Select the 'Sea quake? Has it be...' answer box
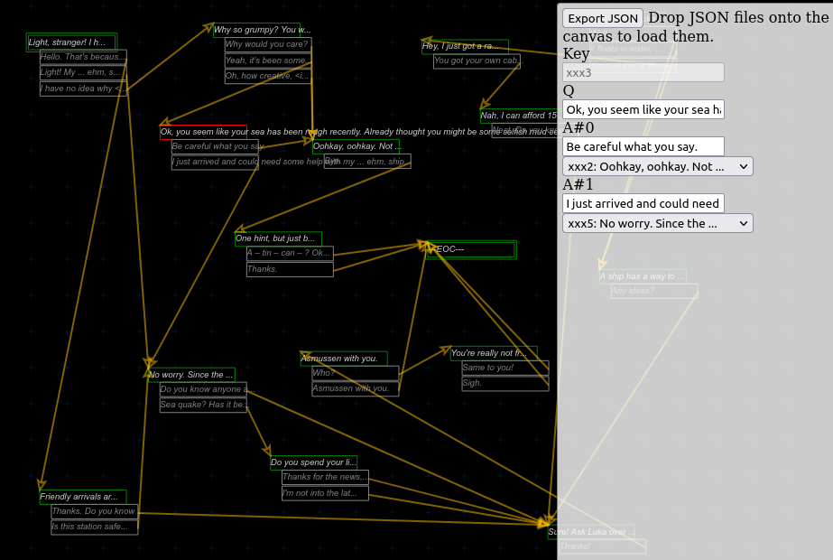The width and height of the screenshot is (833, 560). (203, 405)
